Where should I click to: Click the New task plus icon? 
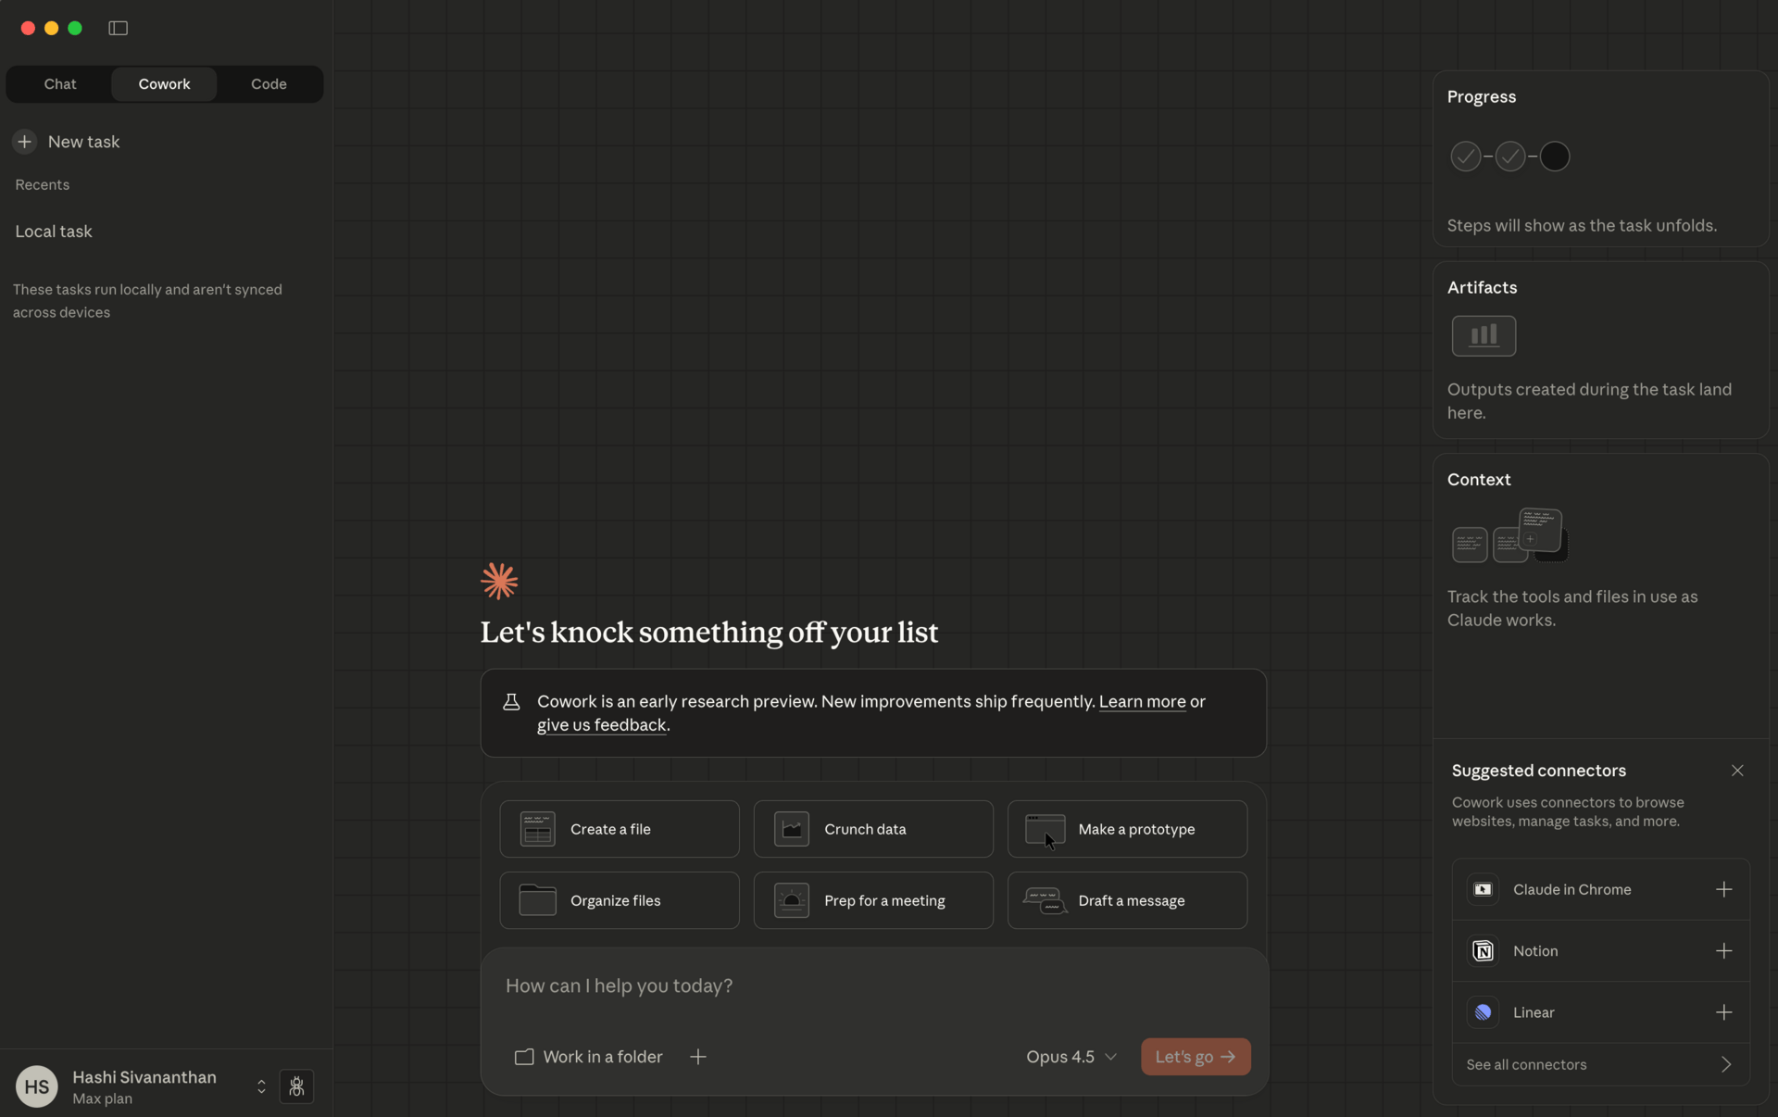tap(25, 142)
